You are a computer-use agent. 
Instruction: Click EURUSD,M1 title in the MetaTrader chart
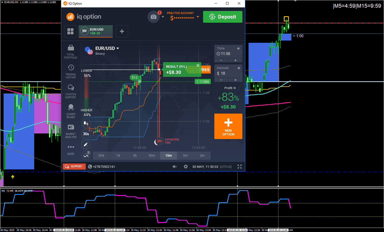tap(11, 2)
